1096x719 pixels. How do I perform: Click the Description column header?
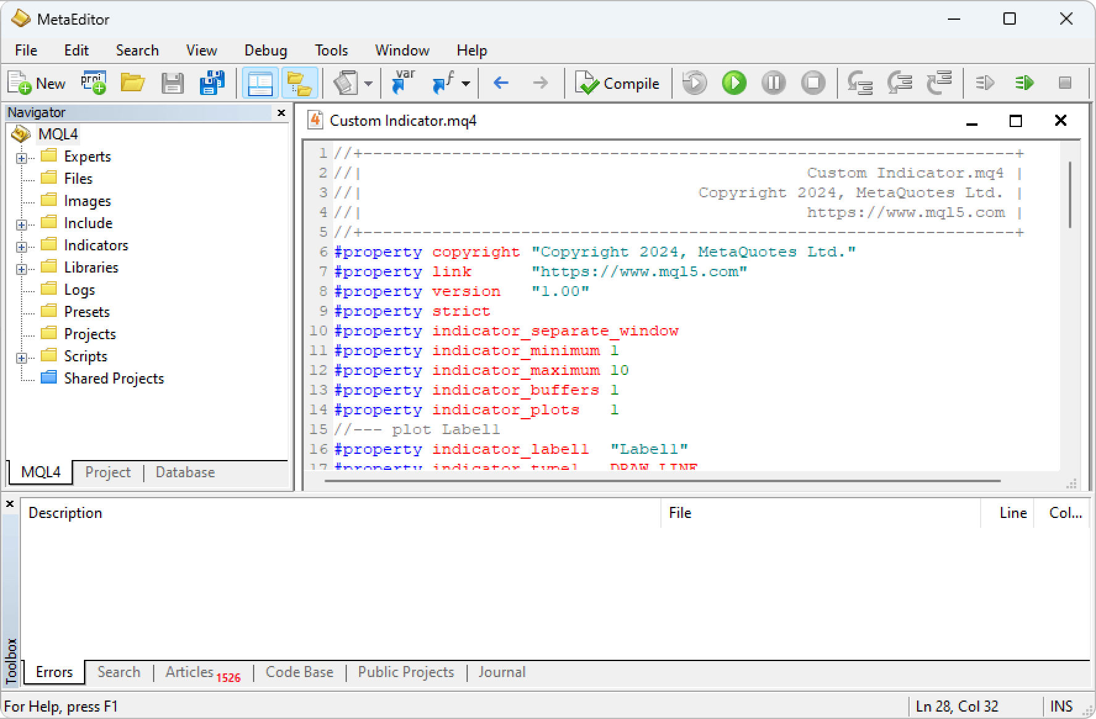coord(341,513)
